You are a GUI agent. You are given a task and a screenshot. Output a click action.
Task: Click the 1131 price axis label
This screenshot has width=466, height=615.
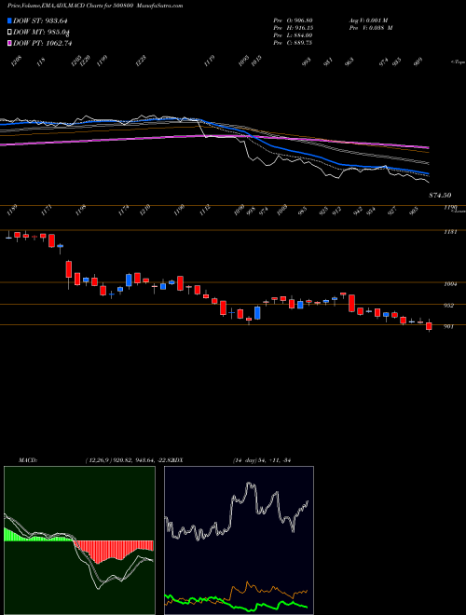click(450, 232)
